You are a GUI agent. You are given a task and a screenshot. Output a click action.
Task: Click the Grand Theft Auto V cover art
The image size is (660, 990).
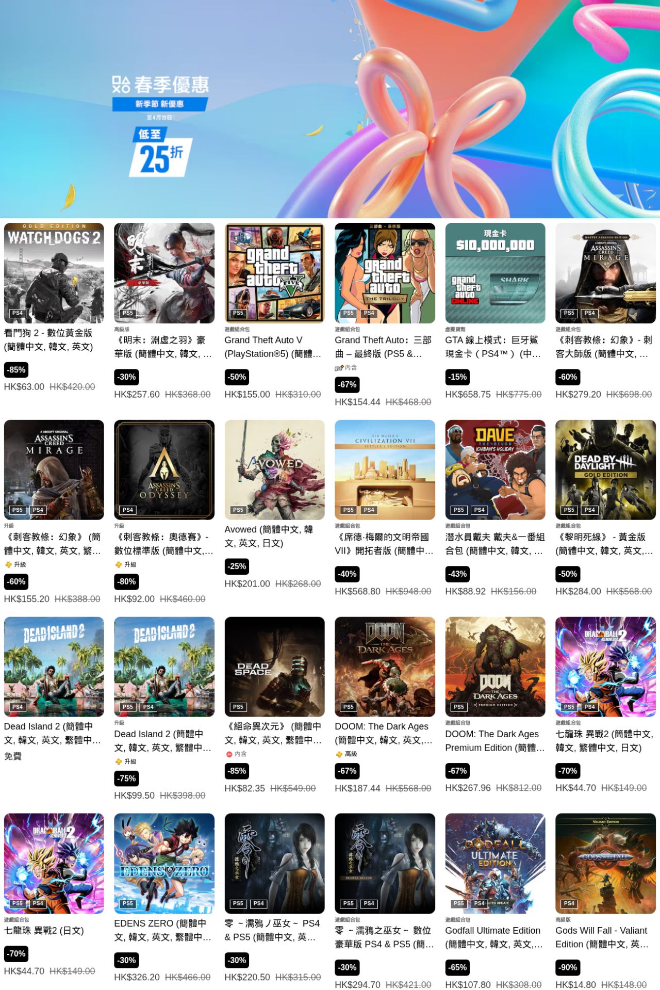[274, 273]
